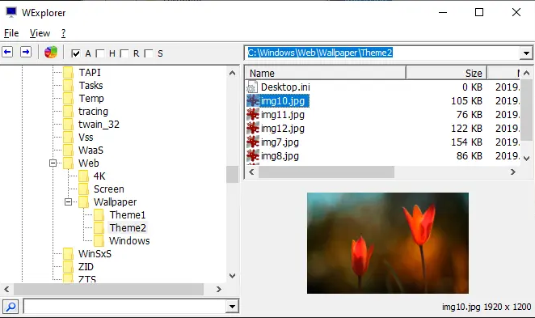Screen dimensions: 535x318
Task: Click the 154 KB size cell
Action: pyautogui.click(x=466, y=142)
